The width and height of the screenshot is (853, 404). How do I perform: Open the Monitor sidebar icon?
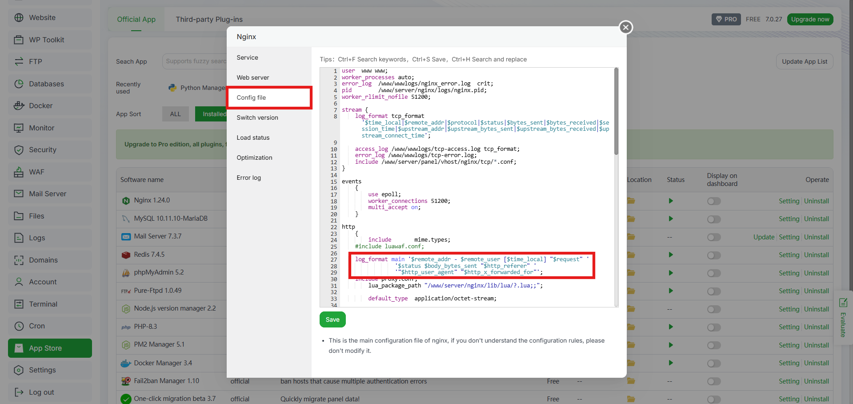pyautogui.click(x=19, y=128)
